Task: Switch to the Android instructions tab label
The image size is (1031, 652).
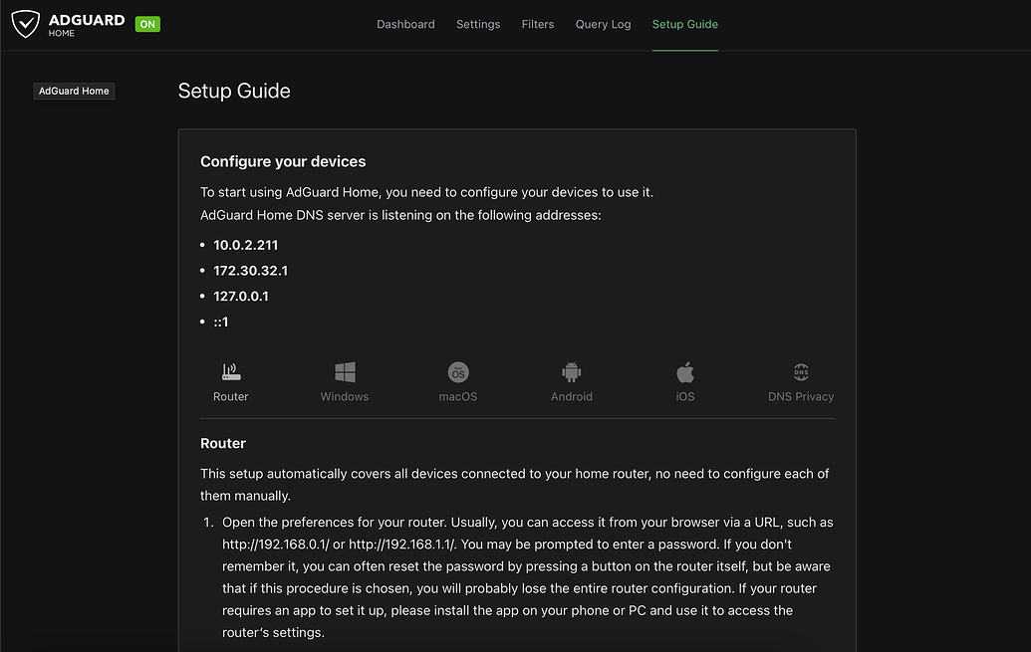Action: coord(572,396)
